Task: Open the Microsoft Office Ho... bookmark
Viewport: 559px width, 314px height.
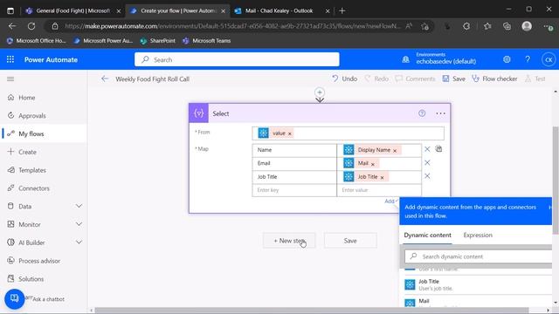Action: (x=37, y=41)
